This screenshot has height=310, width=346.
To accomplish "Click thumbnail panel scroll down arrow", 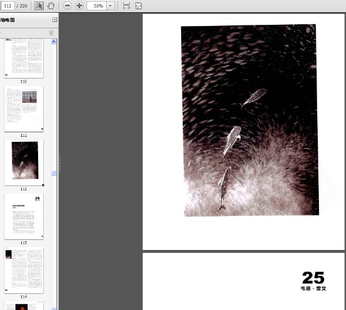I will tap(54, 308).
